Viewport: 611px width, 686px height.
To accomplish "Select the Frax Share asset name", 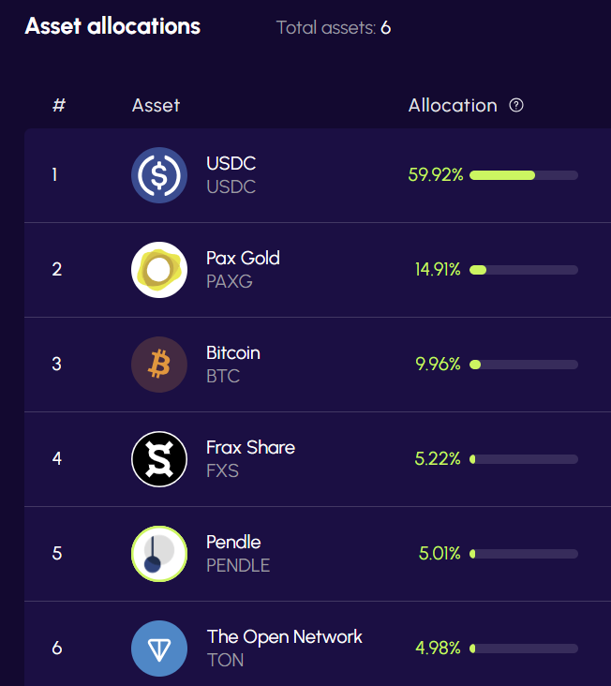I will 250,447.
